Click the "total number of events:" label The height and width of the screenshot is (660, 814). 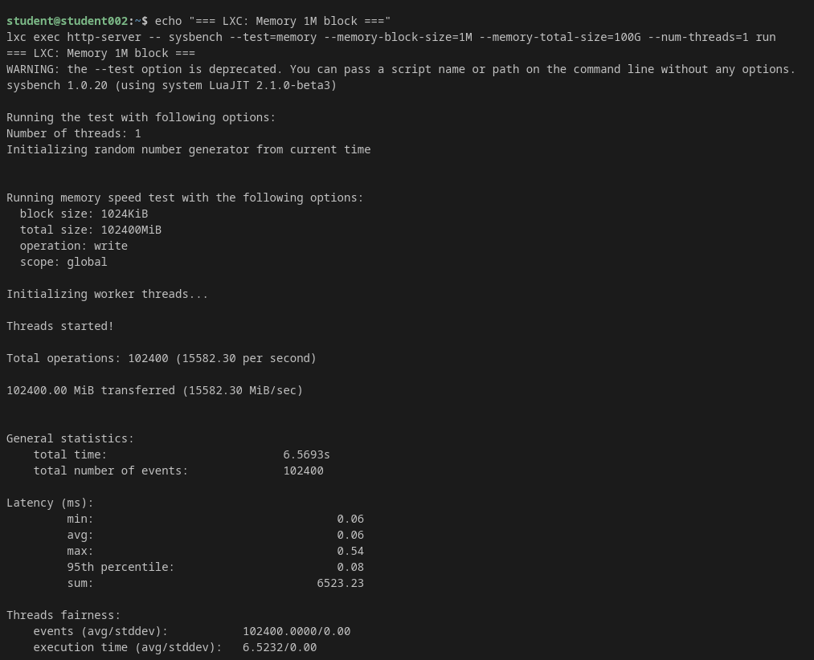coord(111,471)
